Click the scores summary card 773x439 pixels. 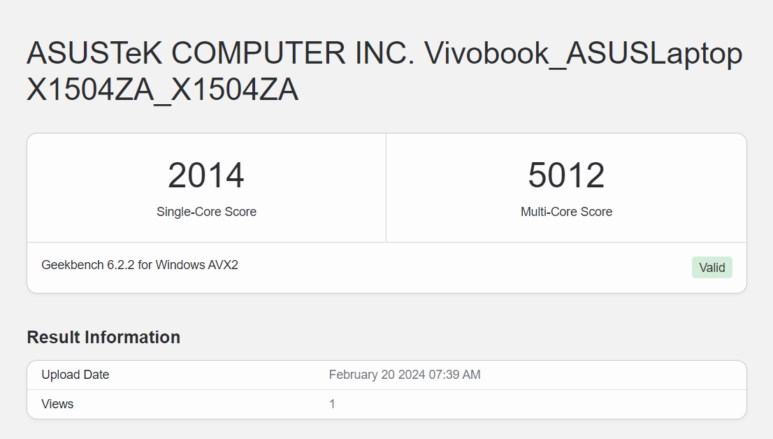[386, 210]
